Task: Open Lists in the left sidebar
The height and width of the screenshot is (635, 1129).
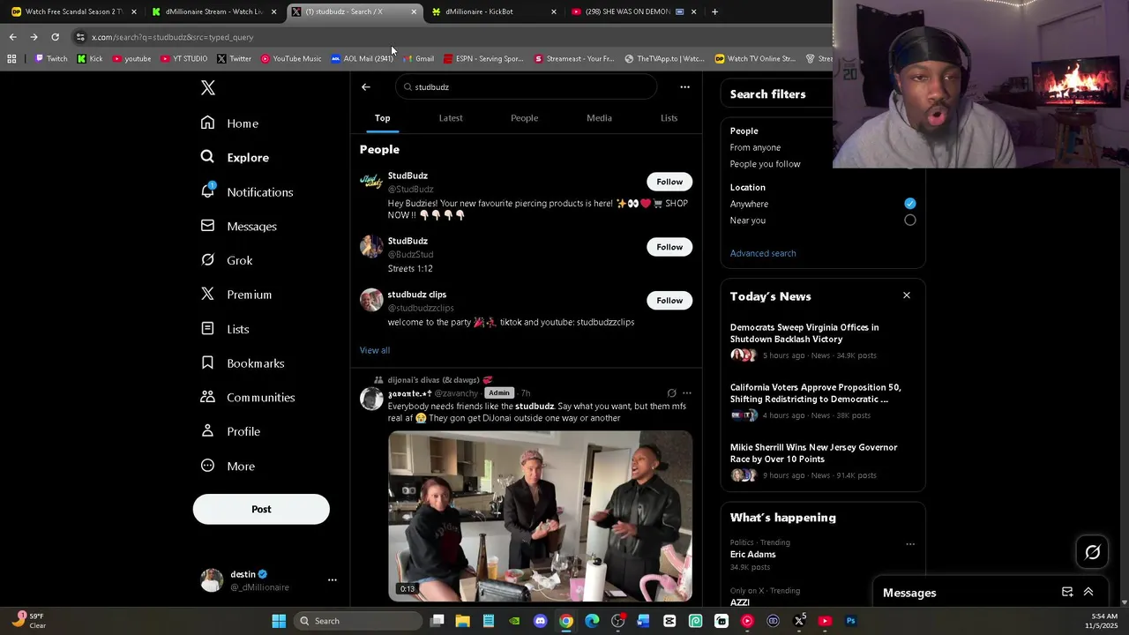Action: tap(224, 329)
